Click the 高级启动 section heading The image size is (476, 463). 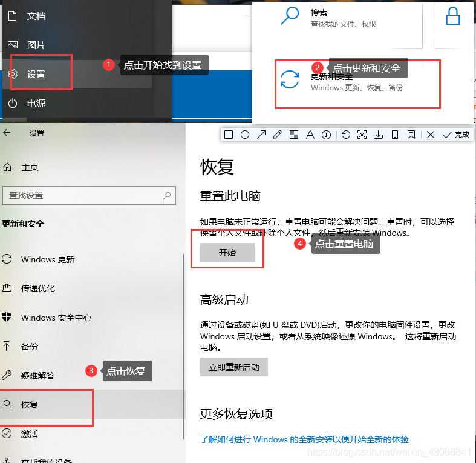(224, 299)
